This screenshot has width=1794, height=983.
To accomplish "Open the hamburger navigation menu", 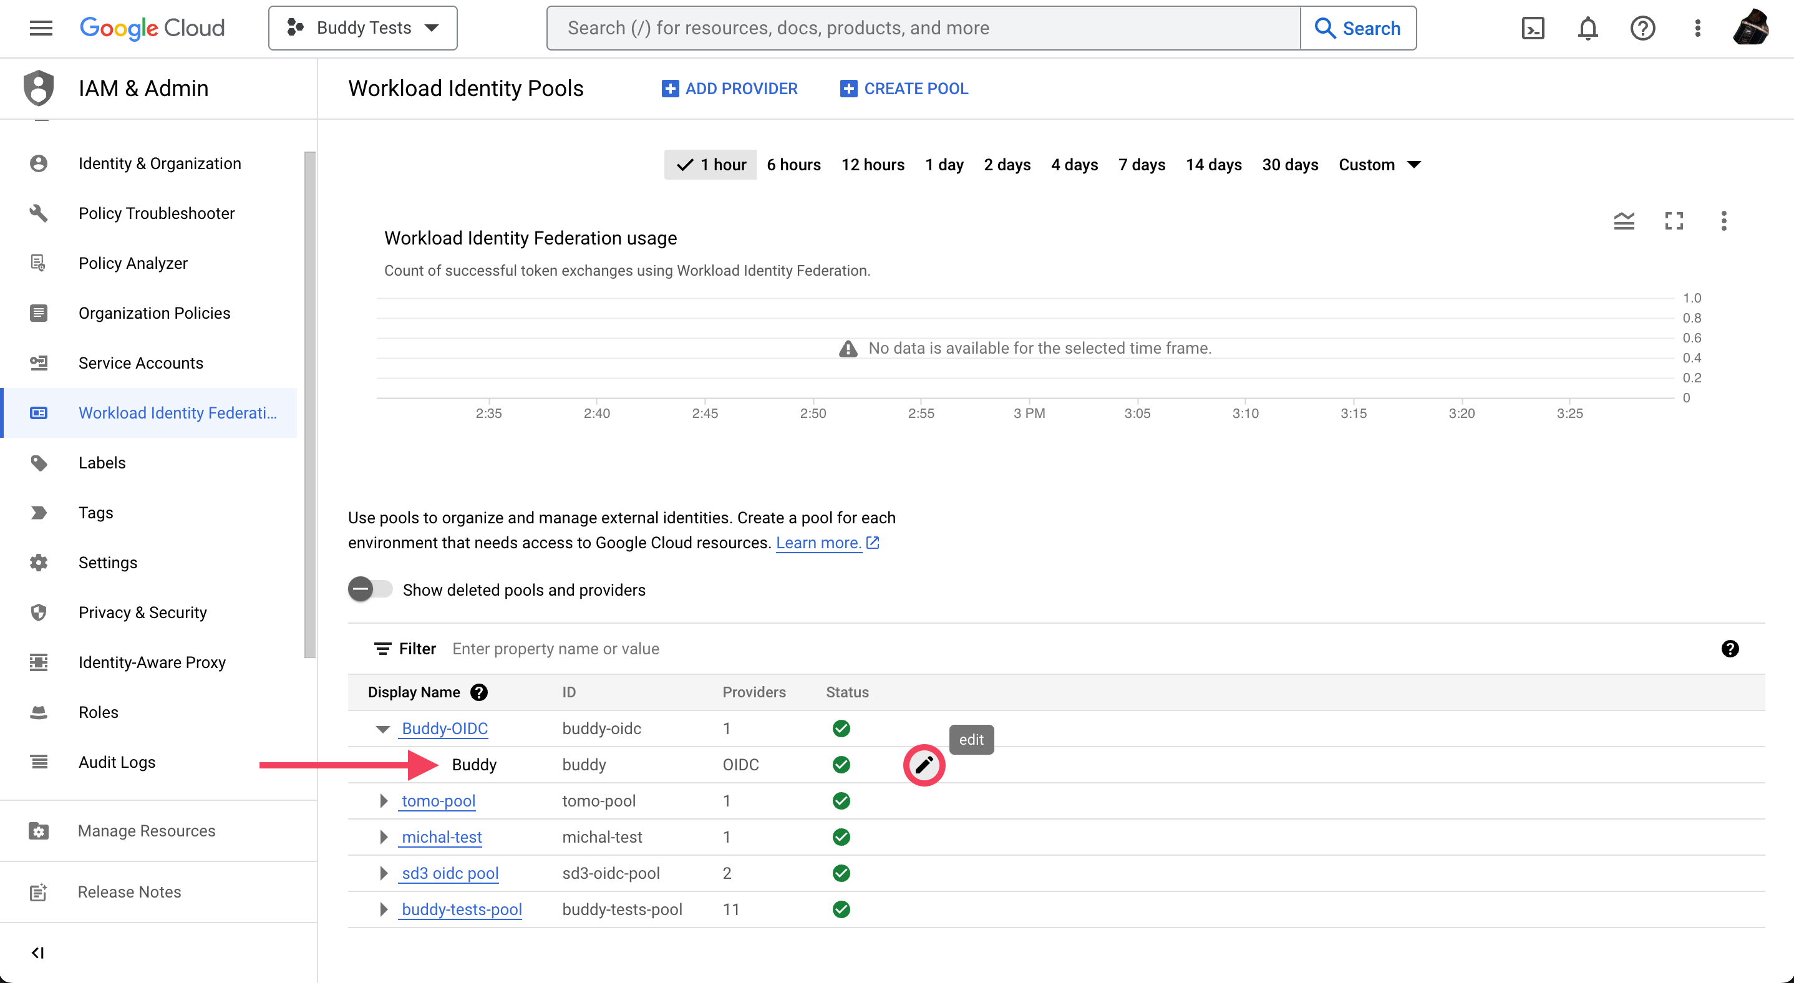I will click(41, 28).
